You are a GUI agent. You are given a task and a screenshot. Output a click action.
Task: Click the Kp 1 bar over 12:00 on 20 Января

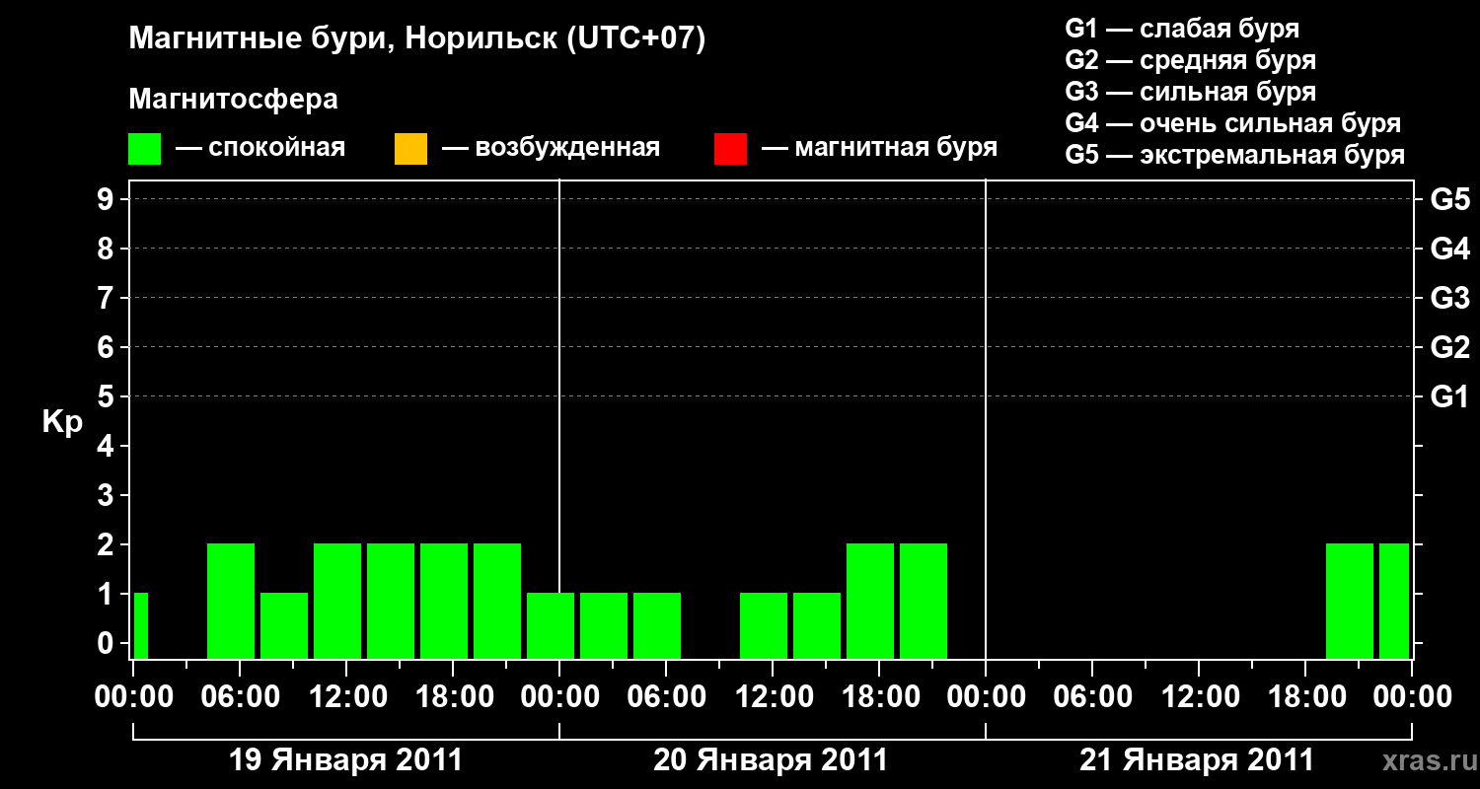(764, 625)
